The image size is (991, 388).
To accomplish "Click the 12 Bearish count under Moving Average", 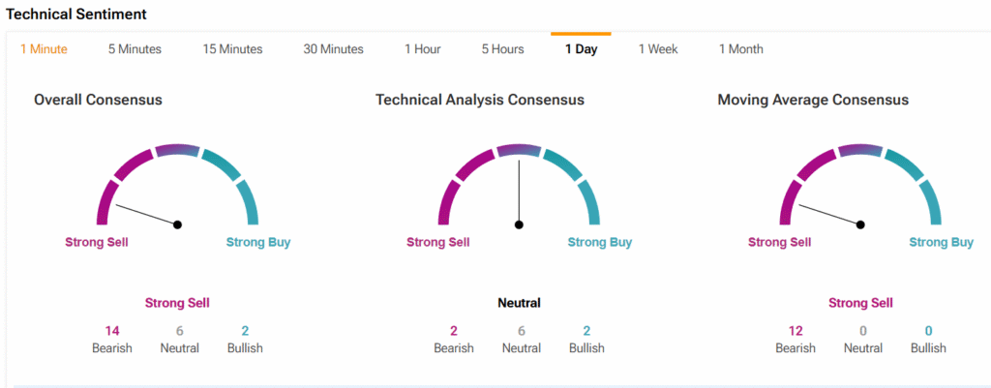I will pos(794,330).
